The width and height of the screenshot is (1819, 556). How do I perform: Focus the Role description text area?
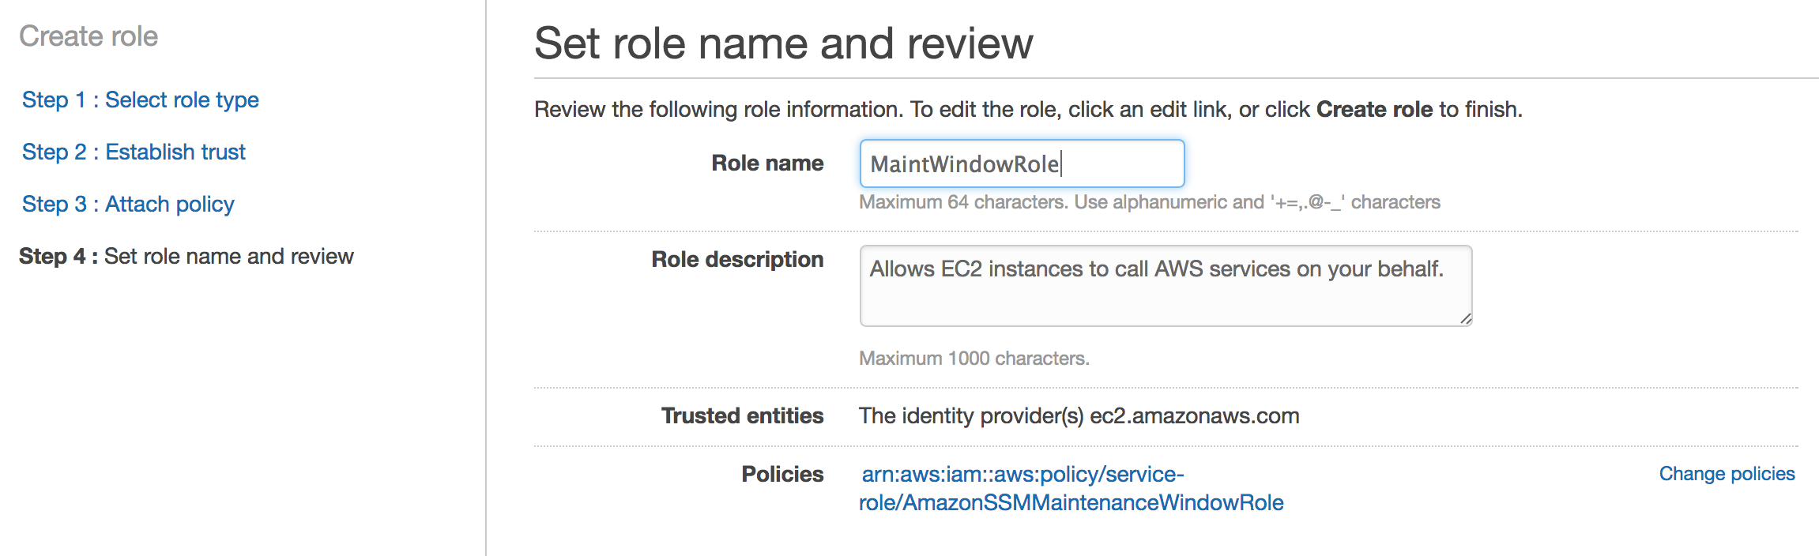coord(1165,286)
